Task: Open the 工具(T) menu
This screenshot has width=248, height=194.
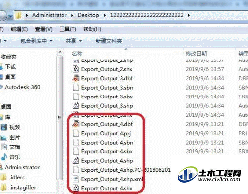Action: [68, 29]
